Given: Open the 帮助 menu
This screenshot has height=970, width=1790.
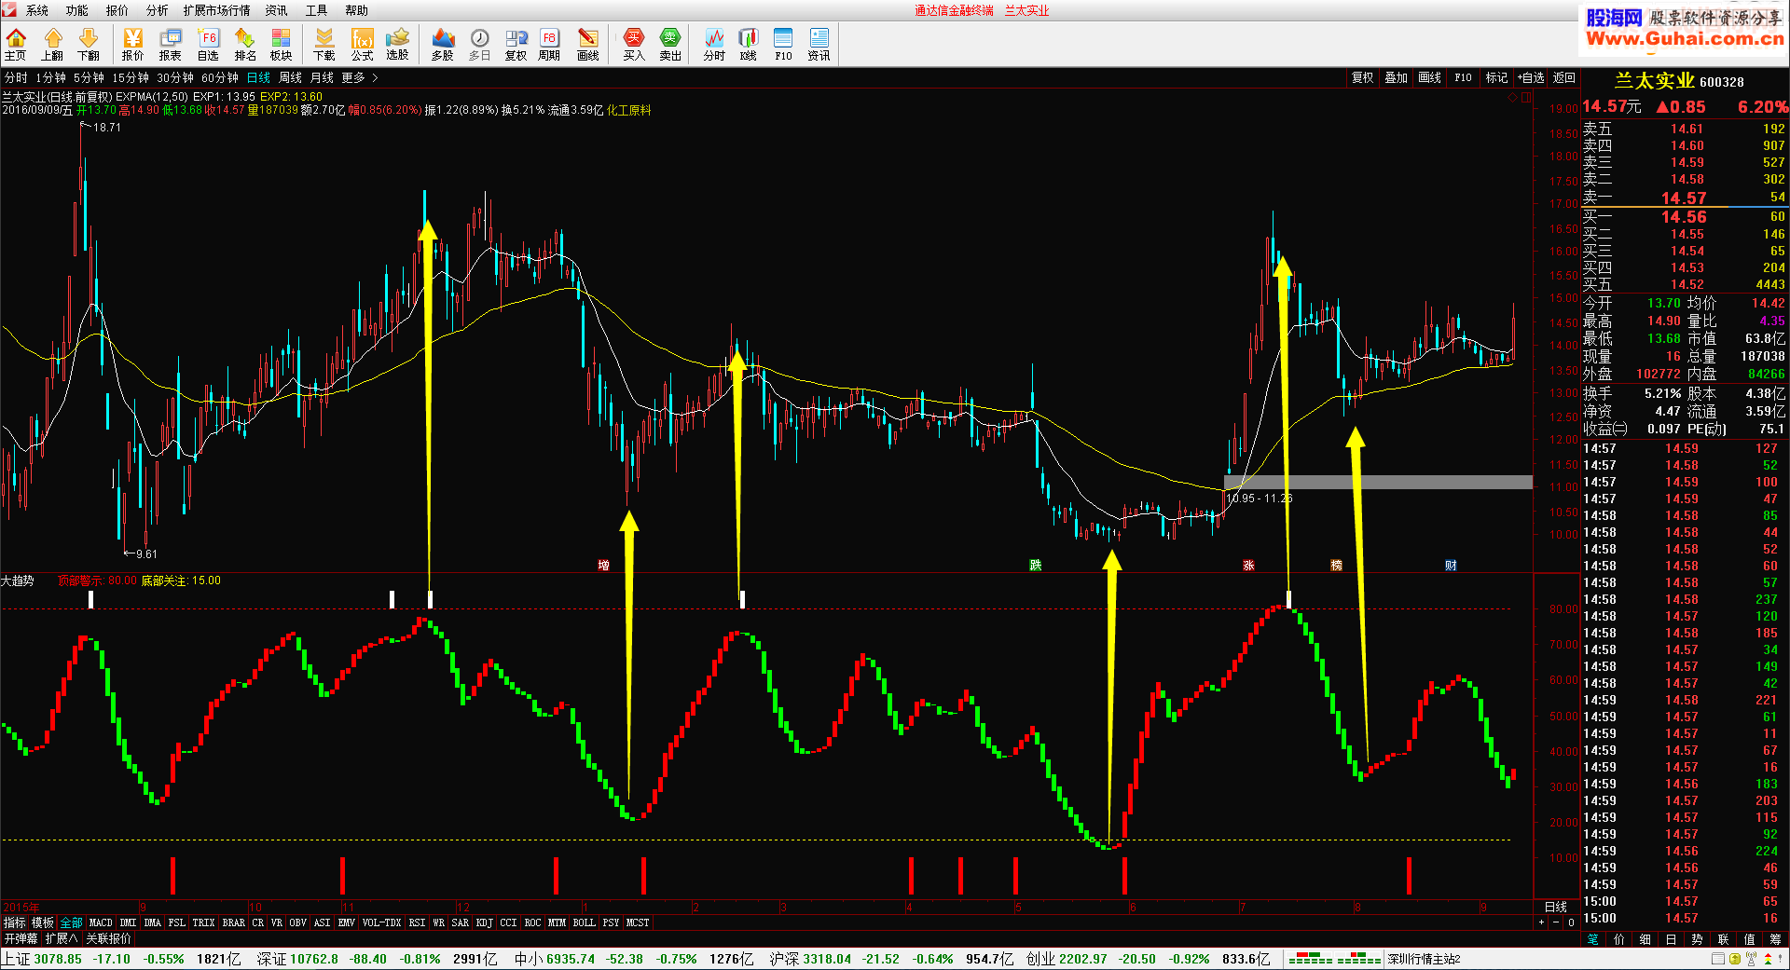Looking at the screenshot, I should pos(357,10).
